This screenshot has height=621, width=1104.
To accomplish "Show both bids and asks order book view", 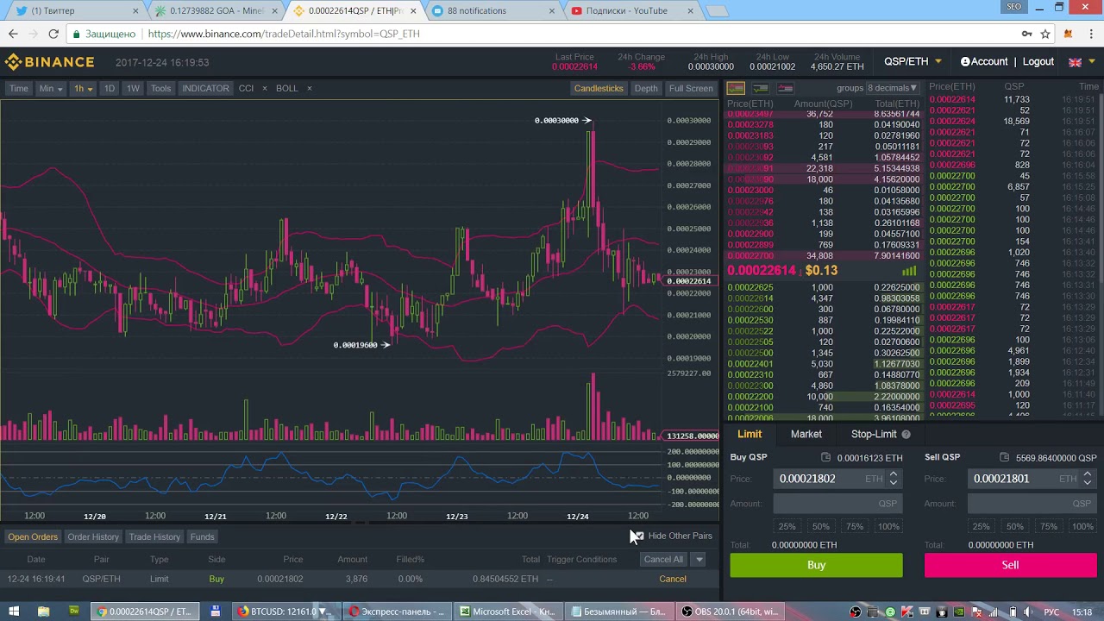I will [x=736, y=88].
